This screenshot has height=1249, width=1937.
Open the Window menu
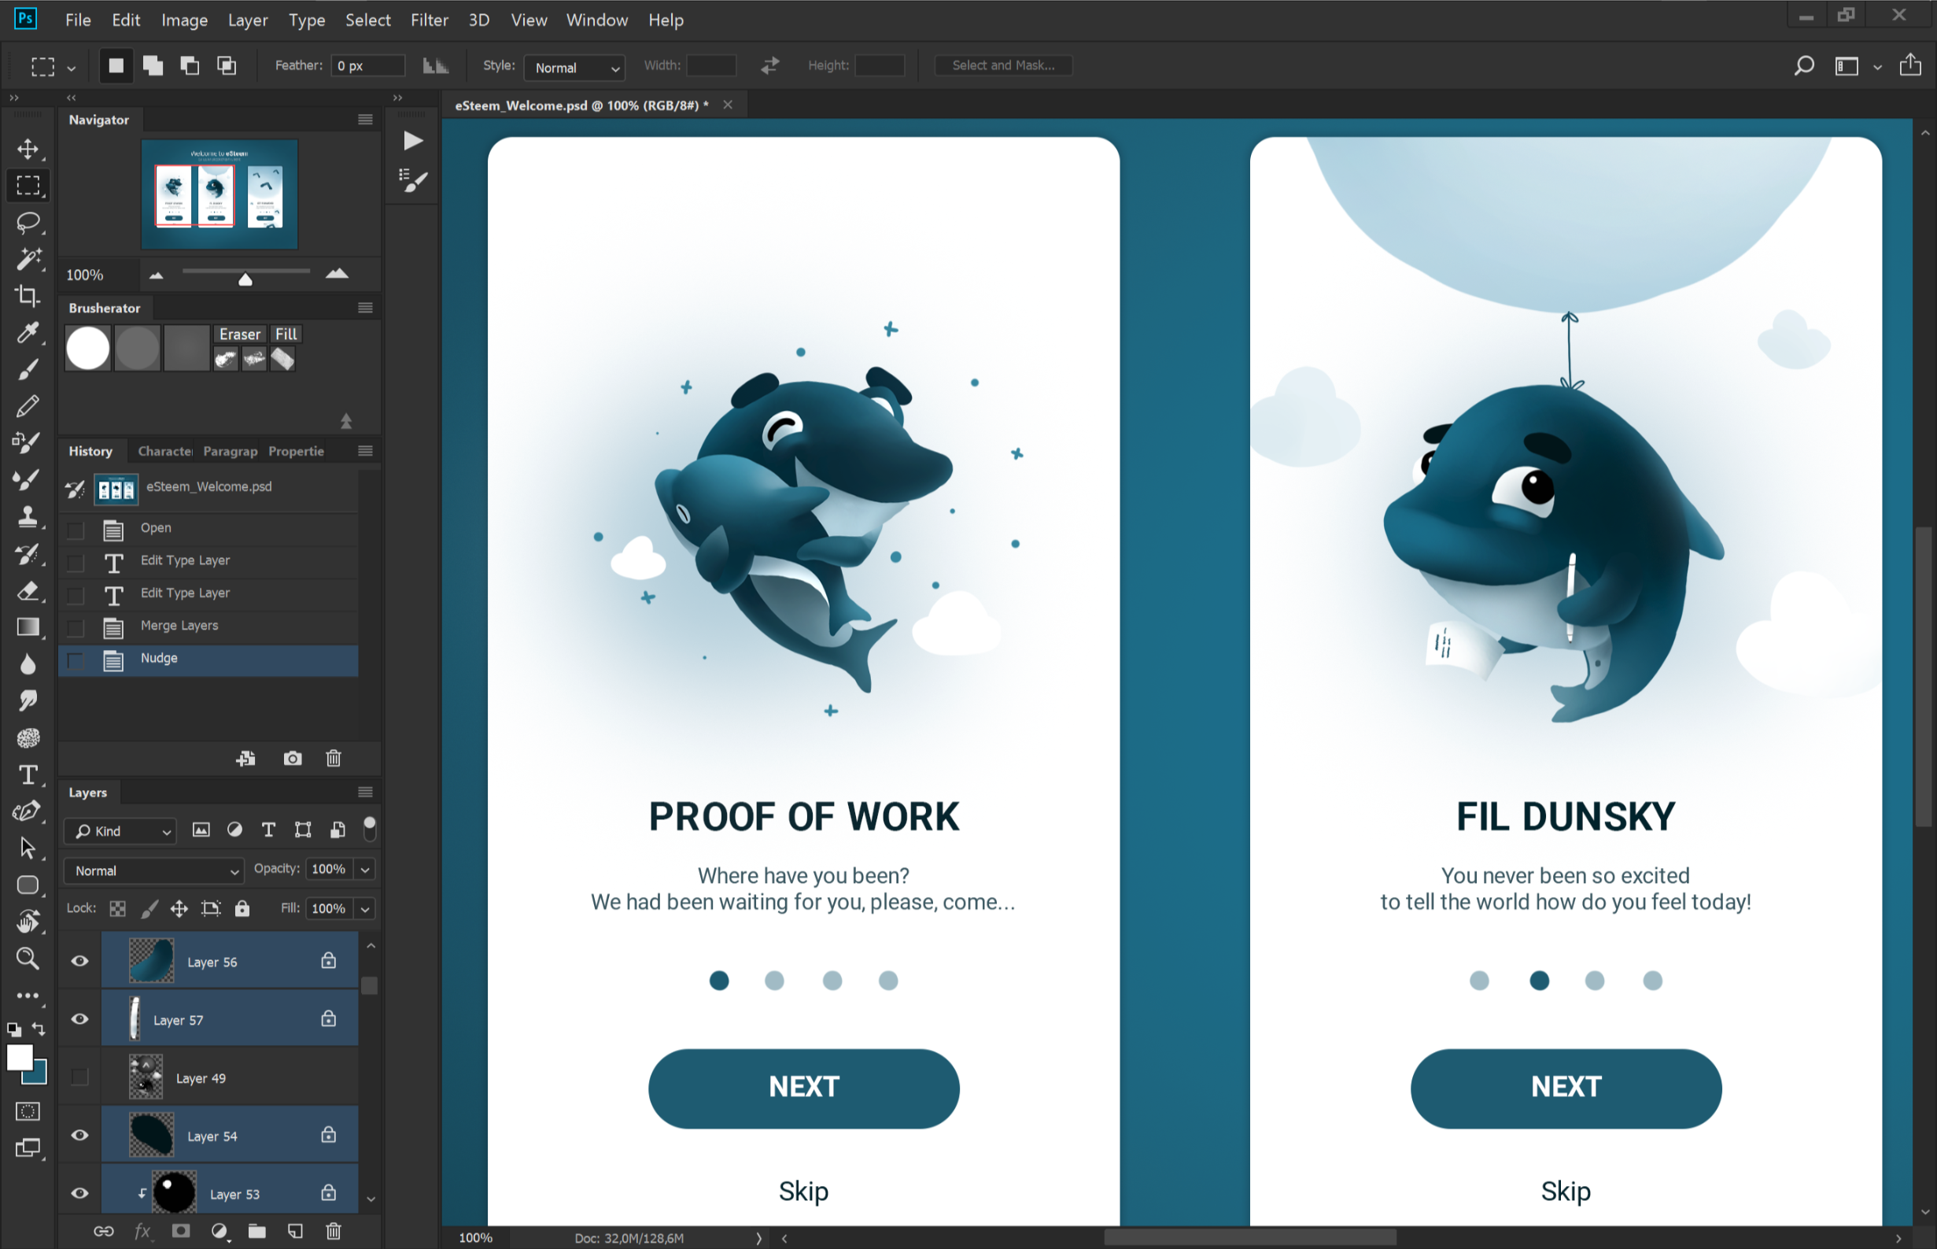[x=596, y=20]
